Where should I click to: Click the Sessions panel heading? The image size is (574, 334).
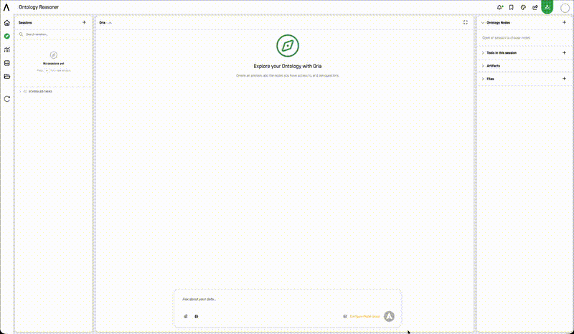tap(25, 23)
